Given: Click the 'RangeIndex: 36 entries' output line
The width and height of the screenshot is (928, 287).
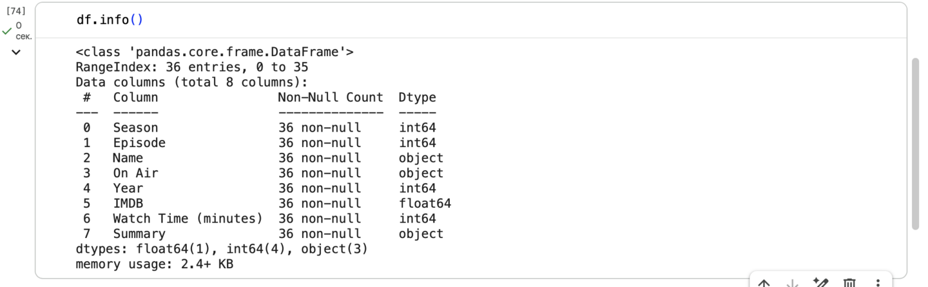Looking at the screenshot, I should [x=191, y=67].
